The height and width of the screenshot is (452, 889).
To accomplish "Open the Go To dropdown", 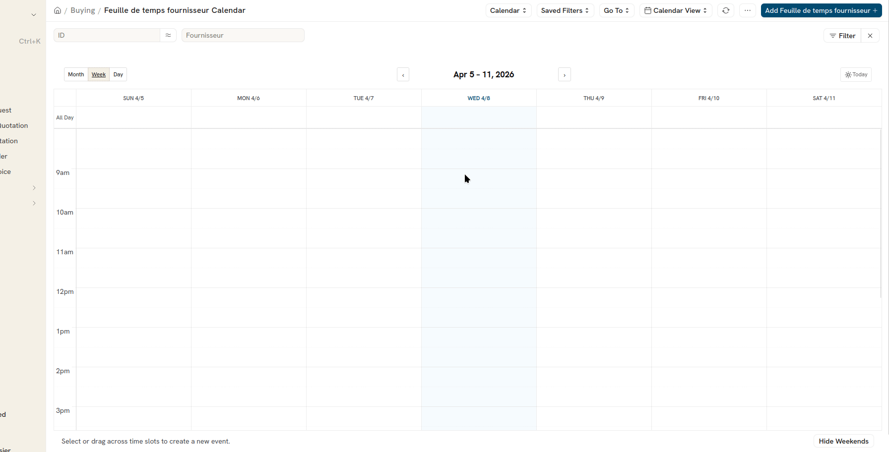I will tap(616, 10).
